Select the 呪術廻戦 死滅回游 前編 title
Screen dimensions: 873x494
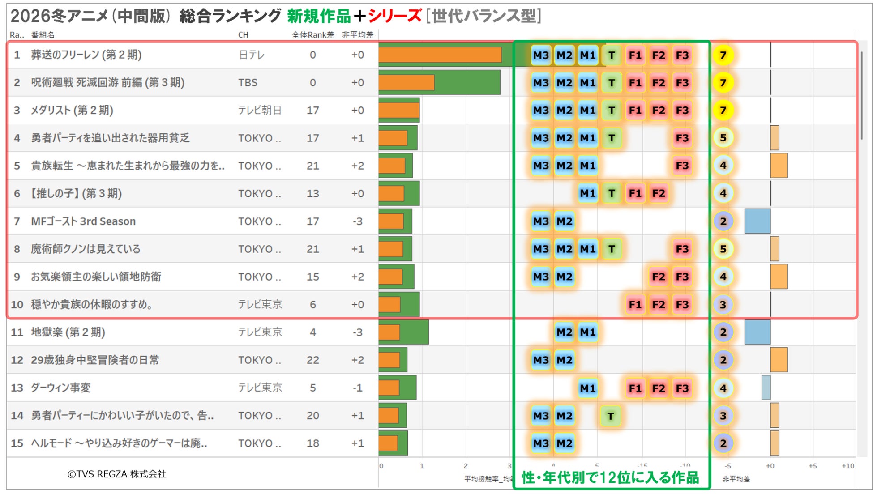tap(107, 82)
